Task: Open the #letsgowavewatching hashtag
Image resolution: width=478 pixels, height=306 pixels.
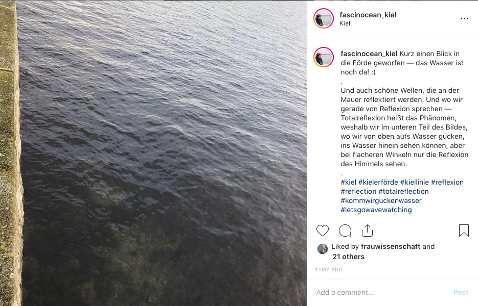Action: coord(376,210)
